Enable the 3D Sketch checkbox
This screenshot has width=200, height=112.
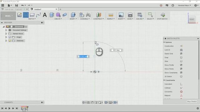point(181,77)
